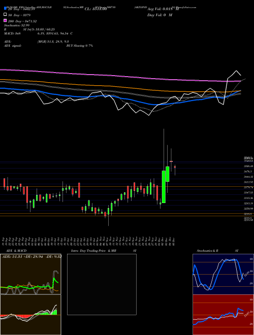Screen dimensions: 254x335
Task: Select the 'ADX: 51.31 +DY: 28.94 -DY: 9.32' readout
Action: pyautogui.click(x=32, y=256)
